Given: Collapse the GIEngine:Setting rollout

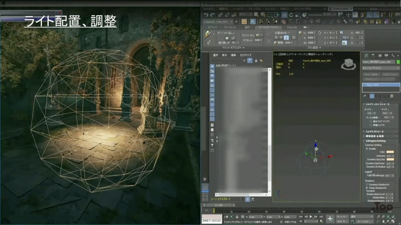Looking at the screenshot, I should click(376, 141).
